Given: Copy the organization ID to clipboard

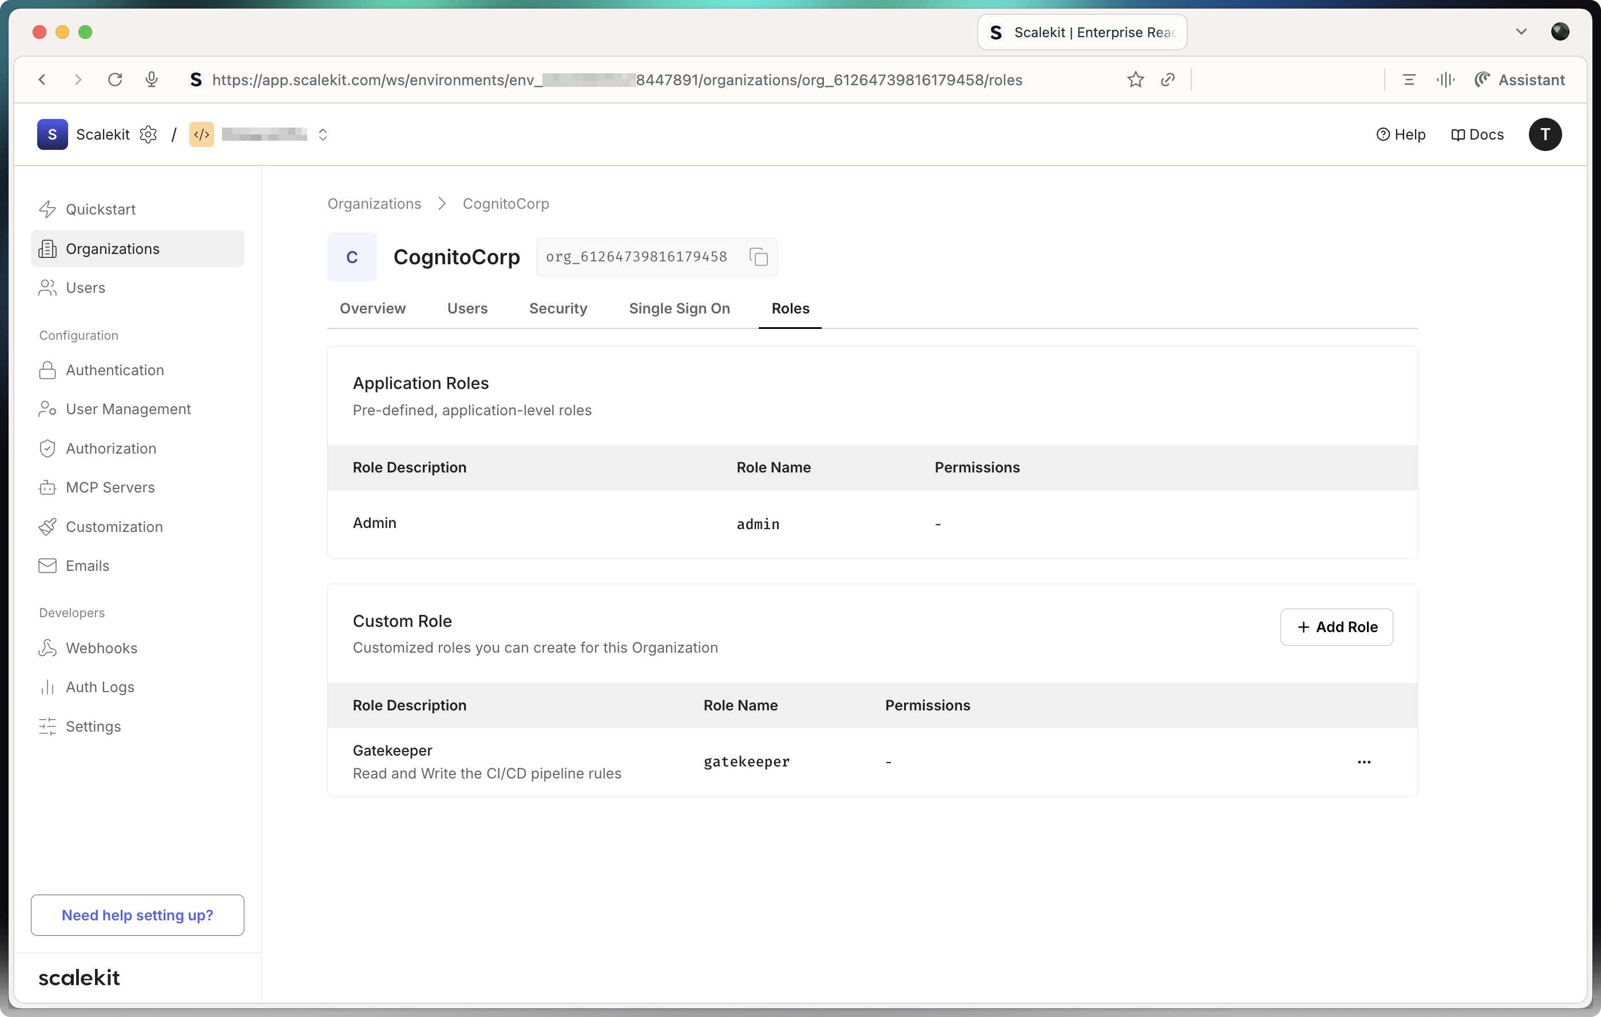Looking at the screenshot, I should (x=759, y=257).
